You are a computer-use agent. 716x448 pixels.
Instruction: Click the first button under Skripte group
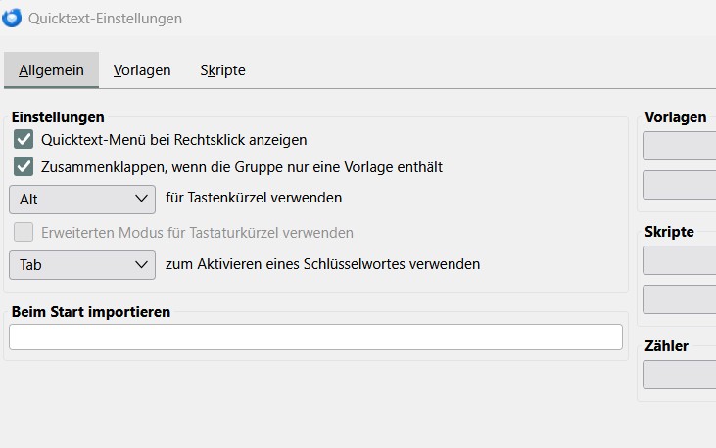tap(680, 260)
